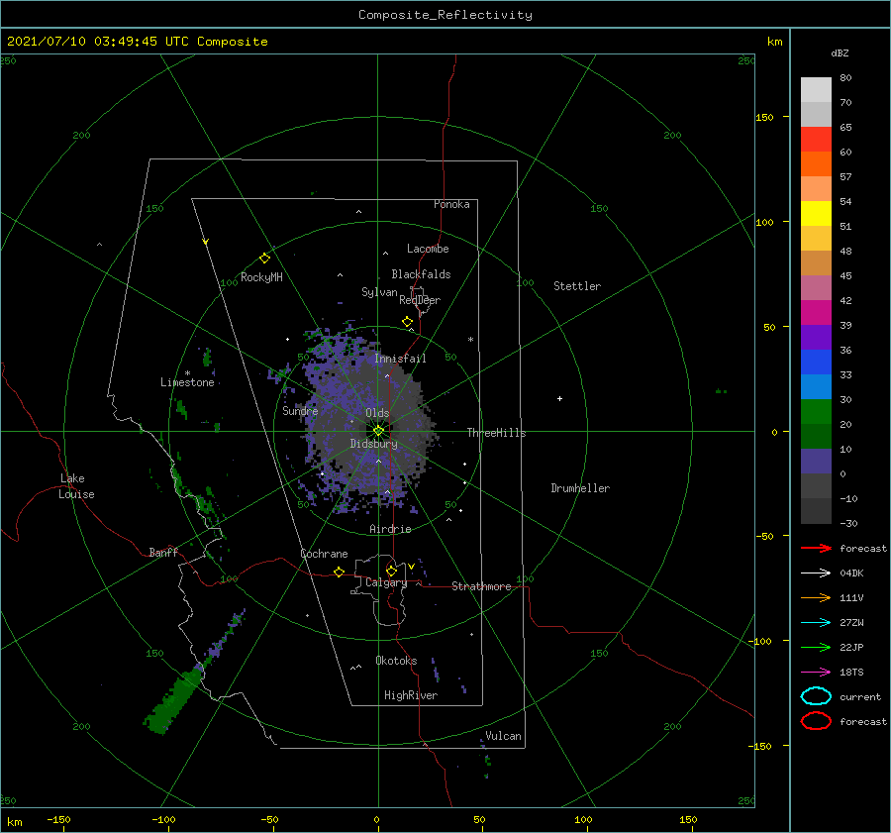Click the Drumheller label
The width and height of the screenshot is (891, 833).
[580, 488]
